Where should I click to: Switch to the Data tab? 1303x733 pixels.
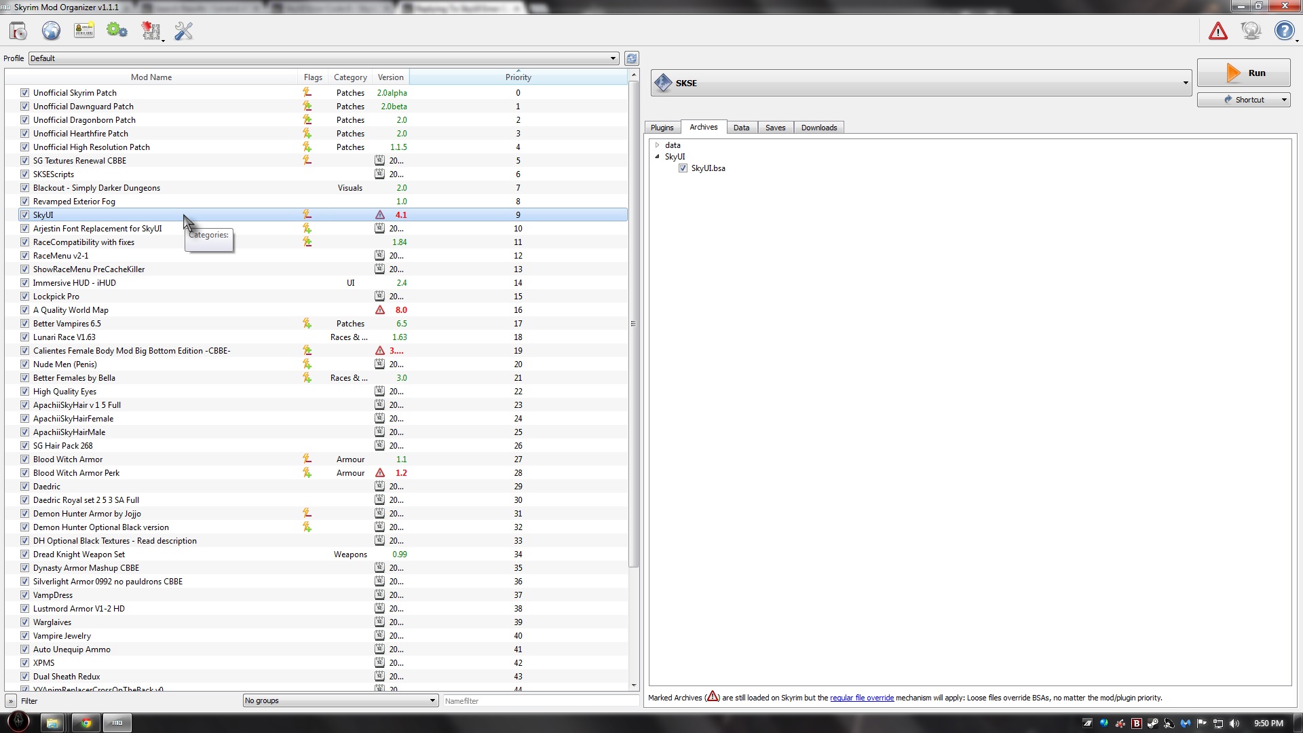point(741,128)
